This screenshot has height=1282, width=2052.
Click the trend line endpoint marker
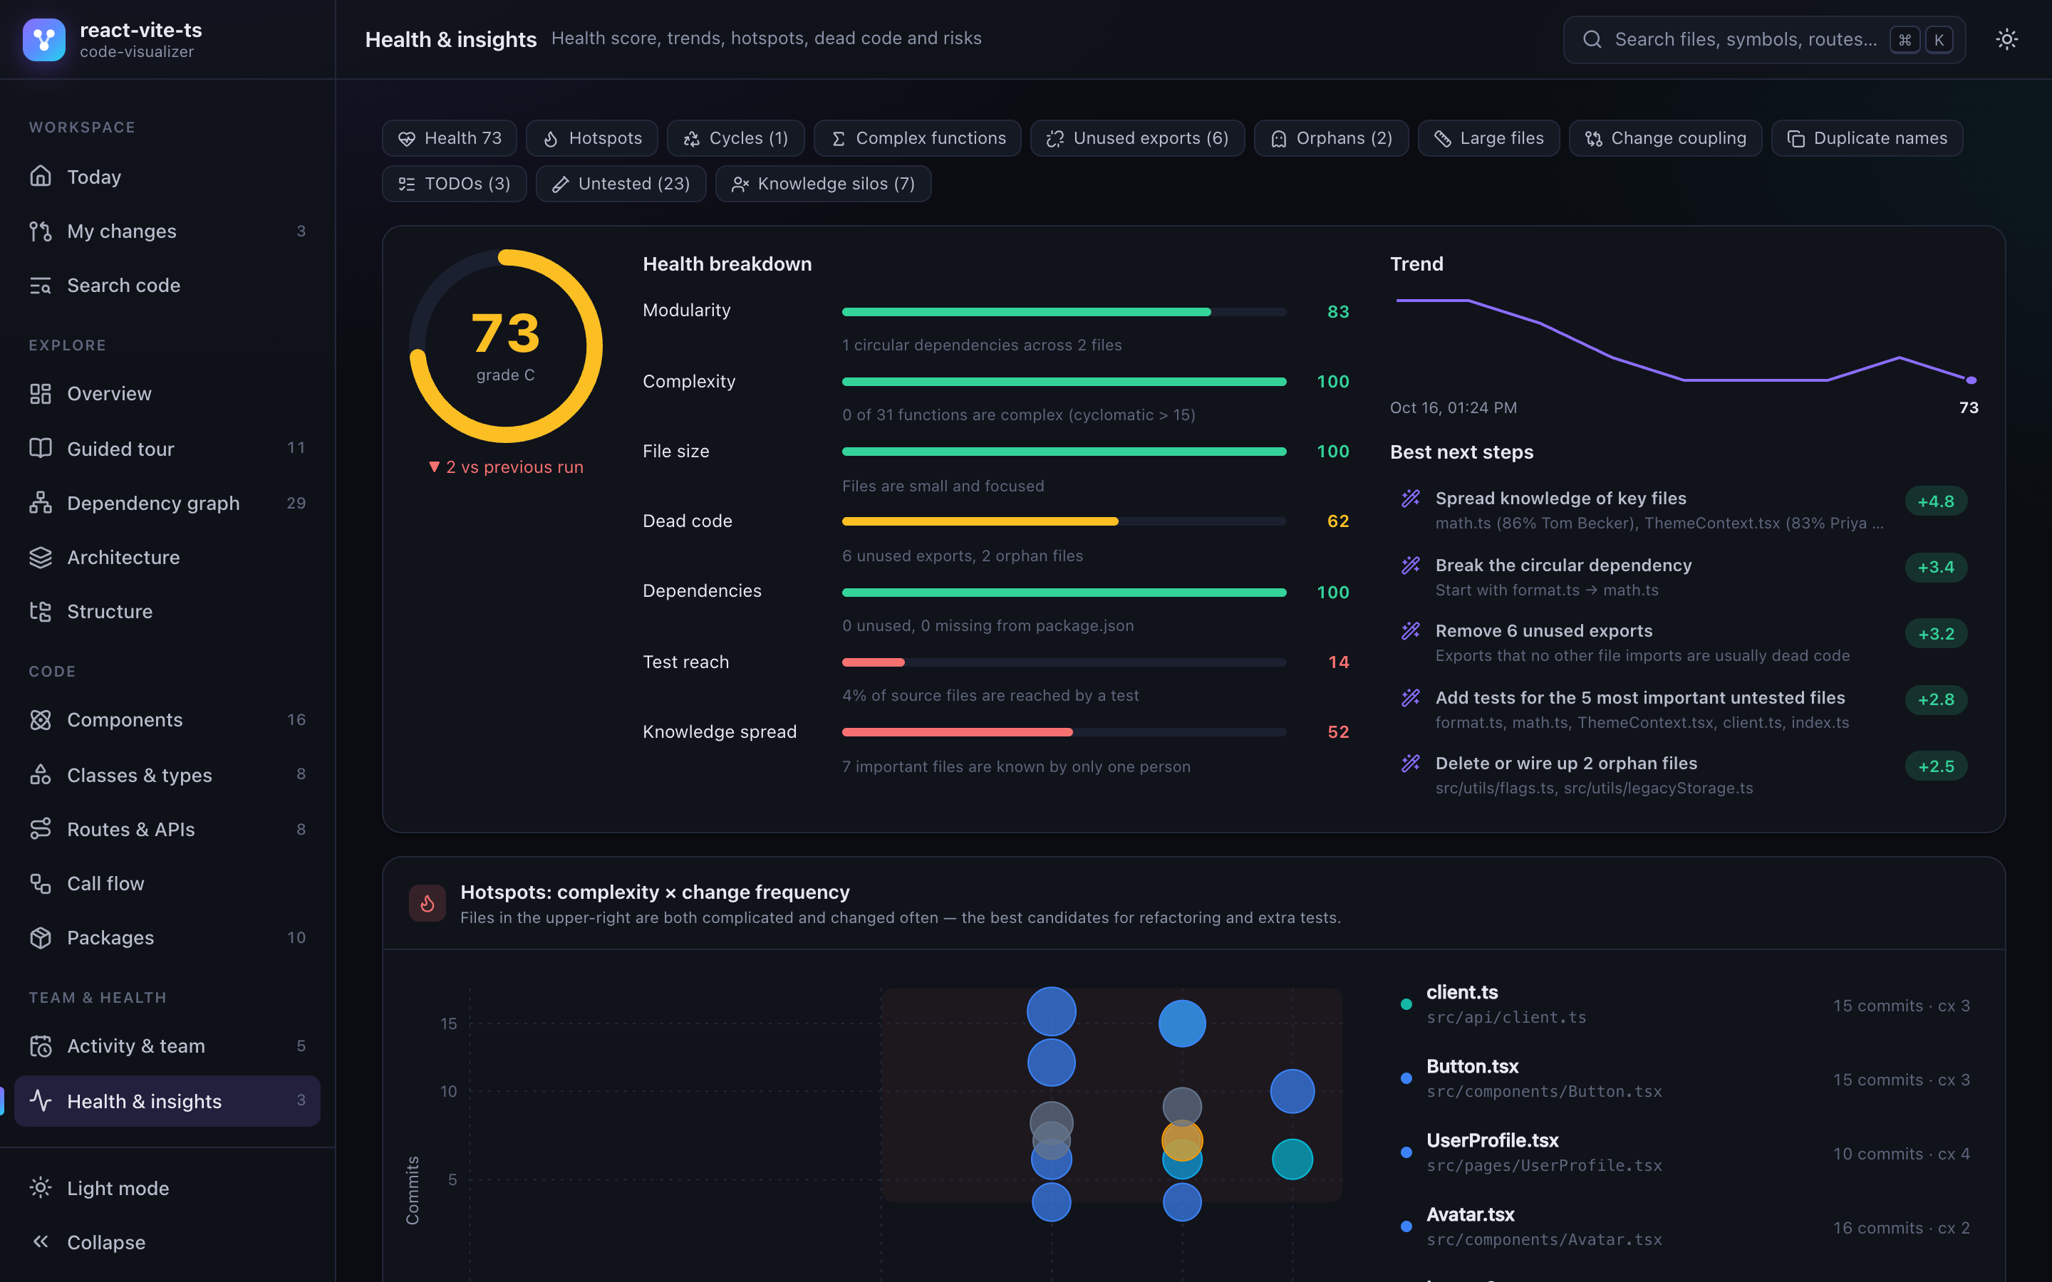[1971, 380]
